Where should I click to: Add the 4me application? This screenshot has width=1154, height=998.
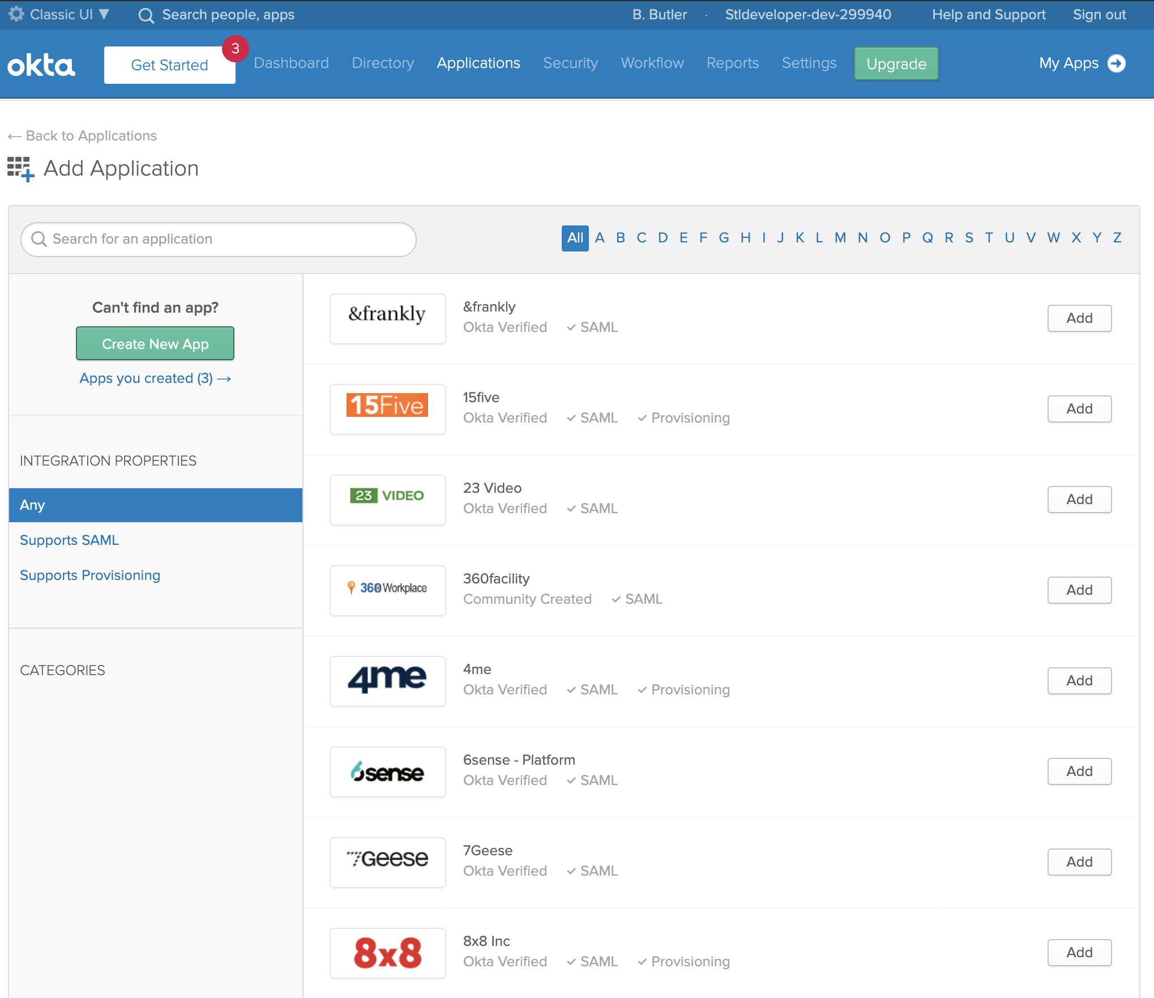1079,681
